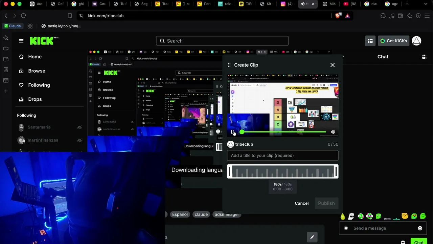Click the Kick logo
Screen dimensions: 433x244
tap(44, 41)
